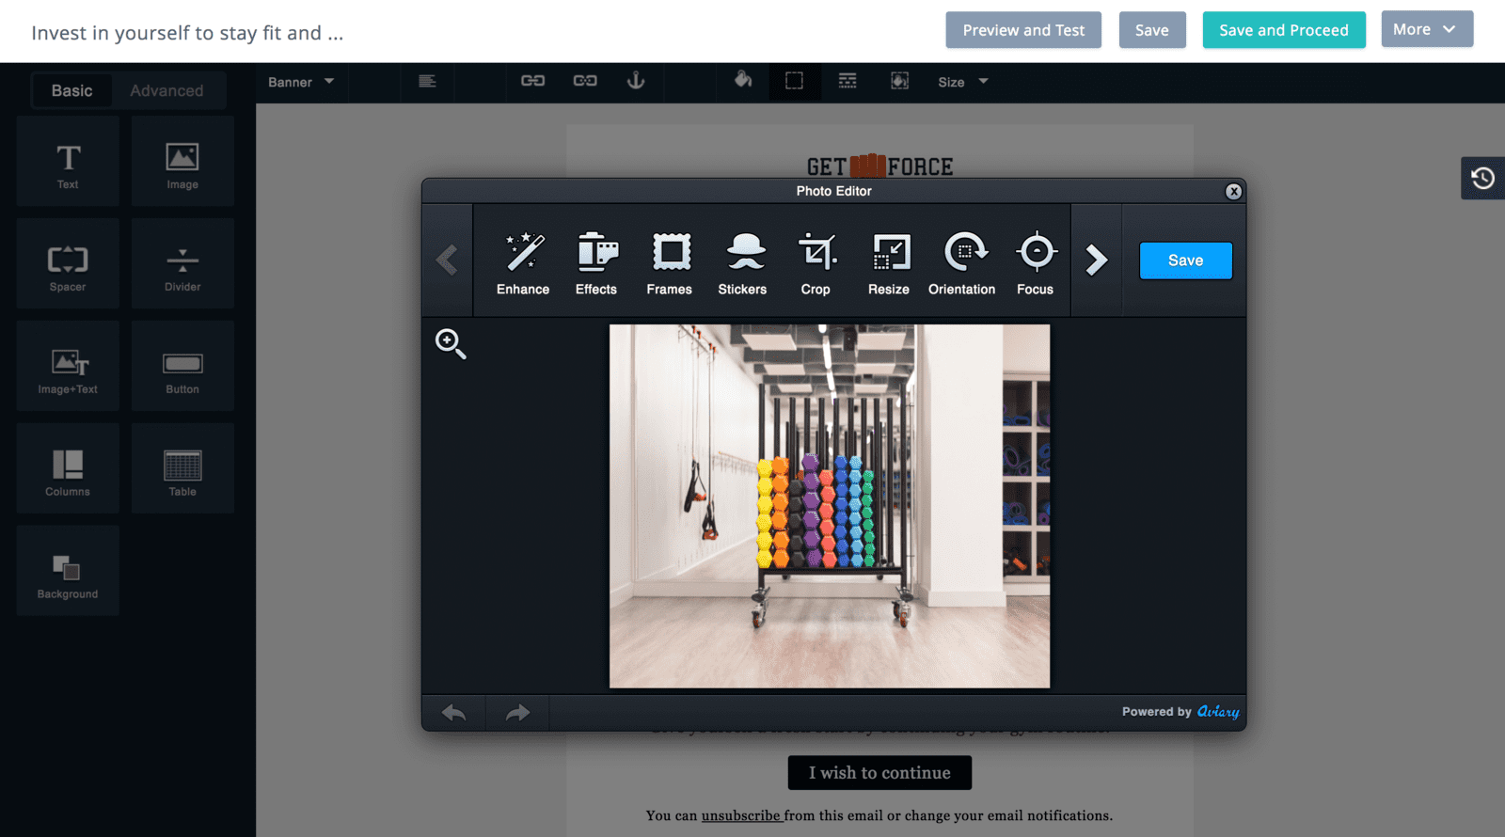The image size is (1505, 837).
Task: Click the border style lines icon
Action: (848, 81)
